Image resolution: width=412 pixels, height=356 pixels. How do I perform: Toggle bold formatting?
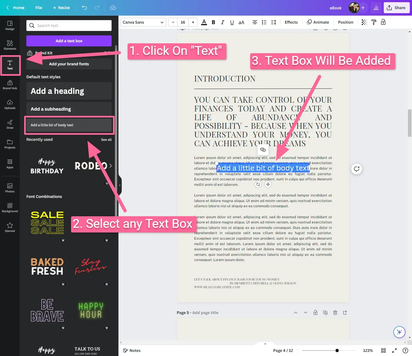[x=213, y=22]
